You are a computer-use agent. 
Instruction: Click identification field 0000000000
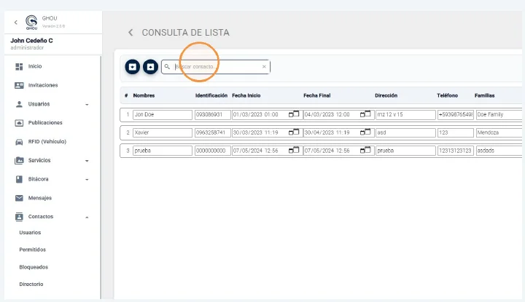coord(213,151)
